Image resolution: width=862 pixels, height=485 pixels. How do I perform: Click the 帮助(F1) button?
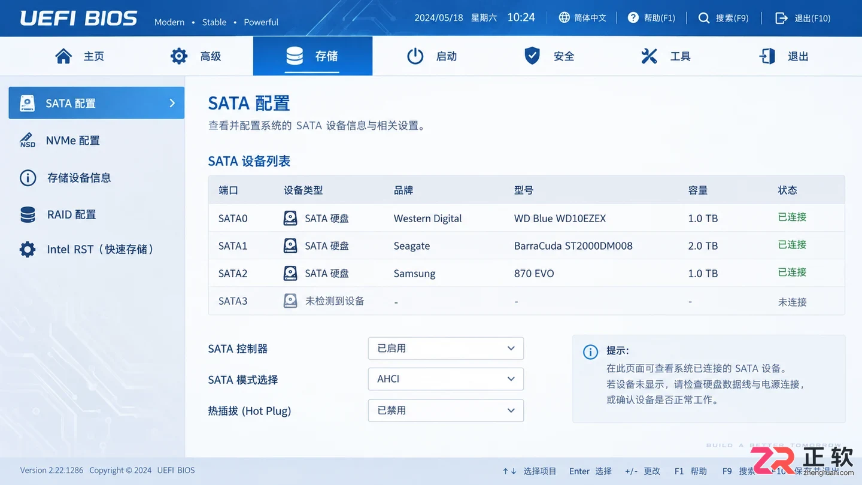(x=651, y=18)
